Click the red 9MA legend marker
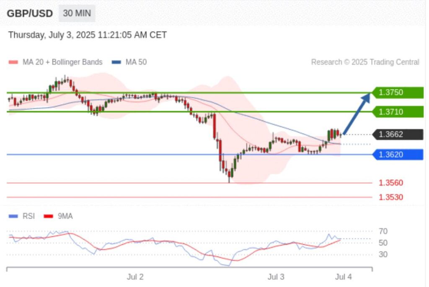The image size is (429, 287). (x=49, y=216)
